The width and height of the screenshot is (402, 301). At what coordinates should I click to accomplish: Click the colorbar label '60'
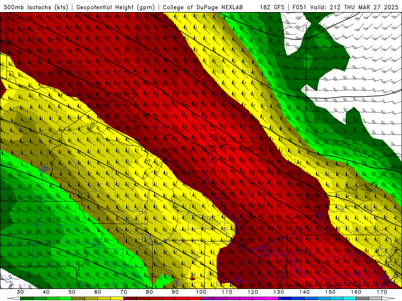point(97,292)
